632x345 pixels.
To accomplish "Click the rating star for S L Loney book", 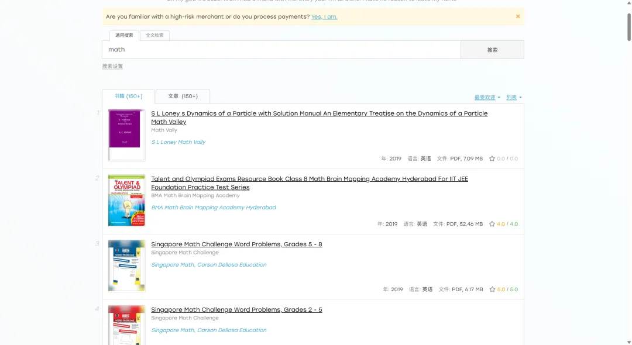I will pos(492,158).
